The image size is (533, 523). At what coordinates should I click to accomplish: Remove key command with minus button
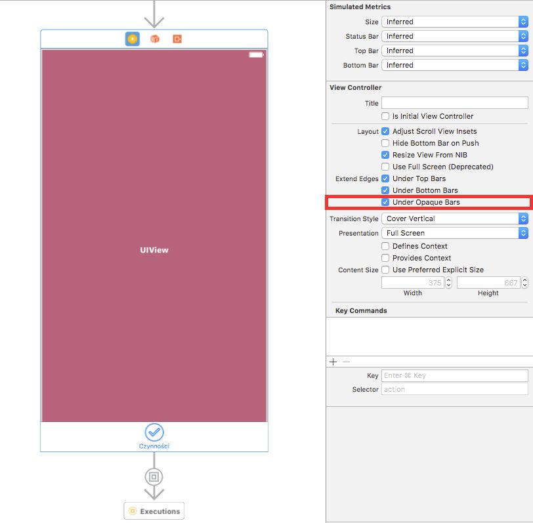point(346,362)
